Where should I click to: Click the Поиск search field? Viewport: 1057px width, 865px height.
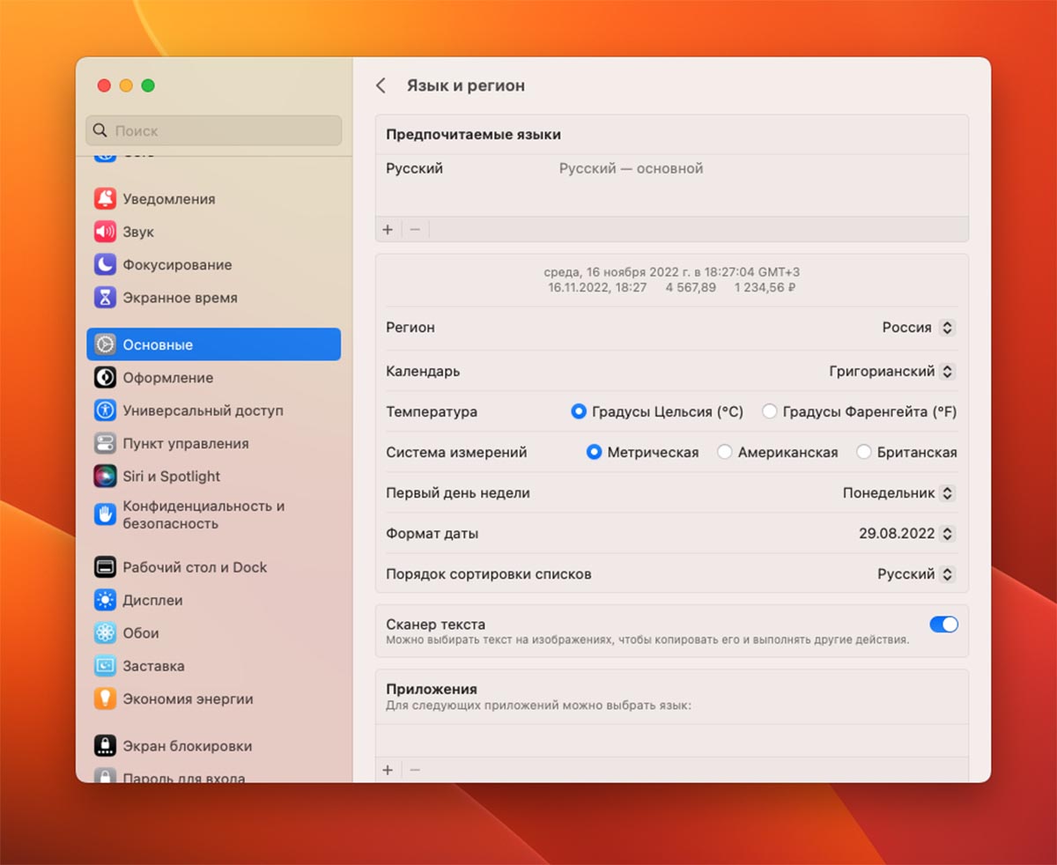(214, 130)
